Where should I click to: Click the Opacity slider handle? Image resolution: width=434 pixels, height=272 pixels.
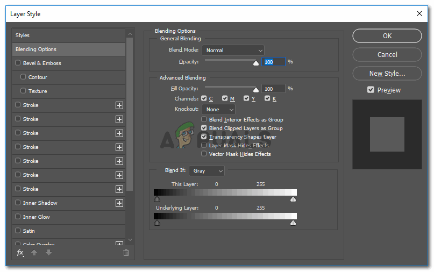tap(256, 63)
